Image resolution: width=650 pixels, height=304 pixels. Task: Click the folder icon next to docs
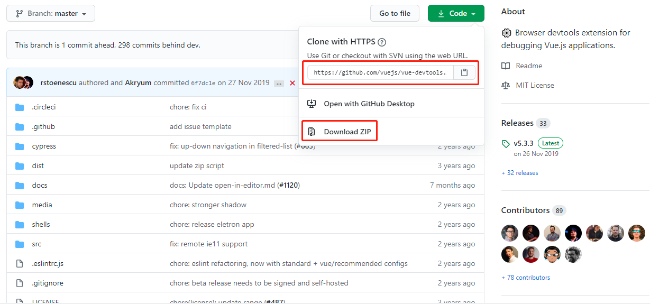[x=20, y=185]
